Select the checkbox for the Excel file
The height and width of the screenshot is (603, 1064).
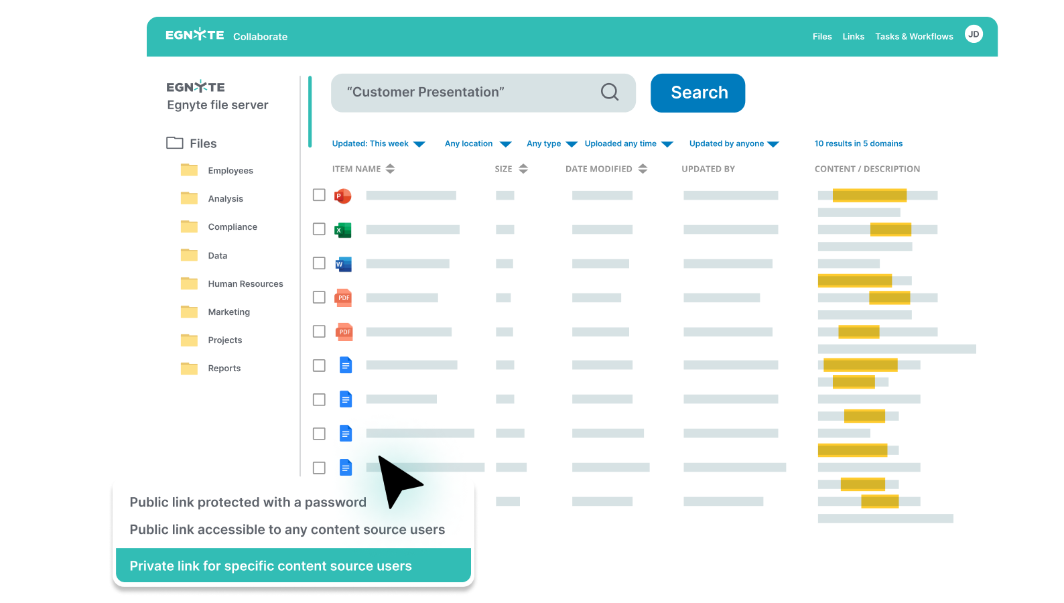[319, 229]
